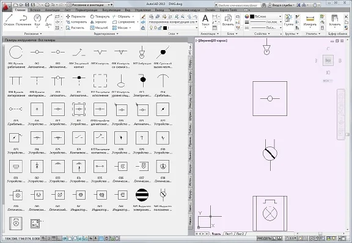Open the ПоСлою color dropdown

tap(266, 16)
